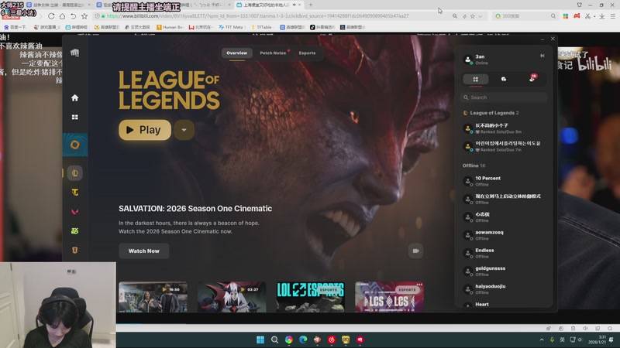620x348 pixels.
Task: Open the Play options dropdown arrow
Action: [x=184, y=130]
